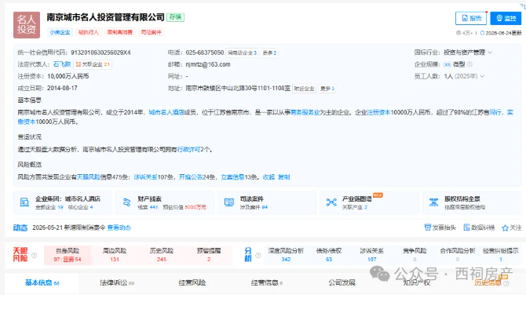
Task: Click the 关注 star icon
Action: click(x=506, y=227)
